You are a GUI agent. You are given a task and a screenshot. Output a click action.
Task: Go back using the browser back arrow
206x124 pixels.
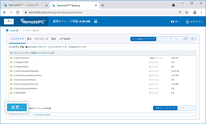coord(5,12)
